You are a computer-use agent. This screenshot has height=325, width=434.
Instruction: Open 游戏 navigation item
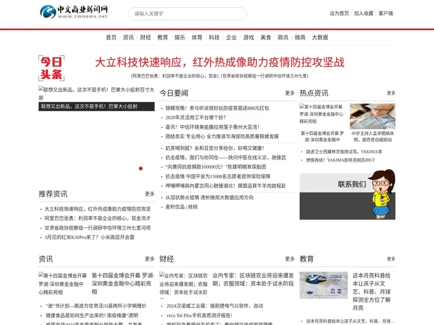[248, 37]
